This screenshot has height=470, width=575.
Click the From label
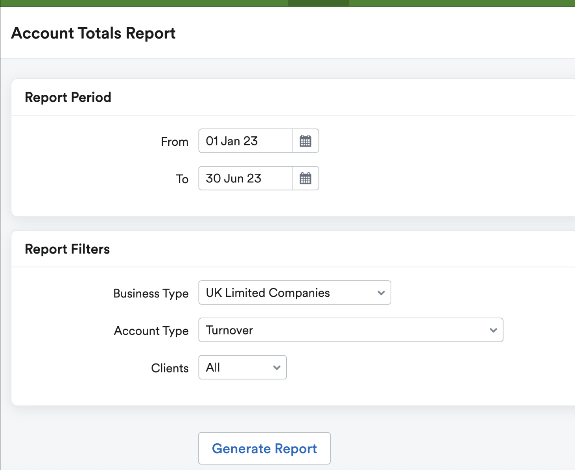(x=175, y=141)
